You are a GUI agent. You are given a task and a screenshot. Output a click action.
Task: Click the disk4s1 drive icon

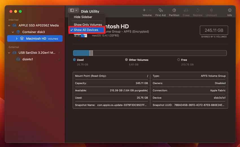(x=18, y=59)
